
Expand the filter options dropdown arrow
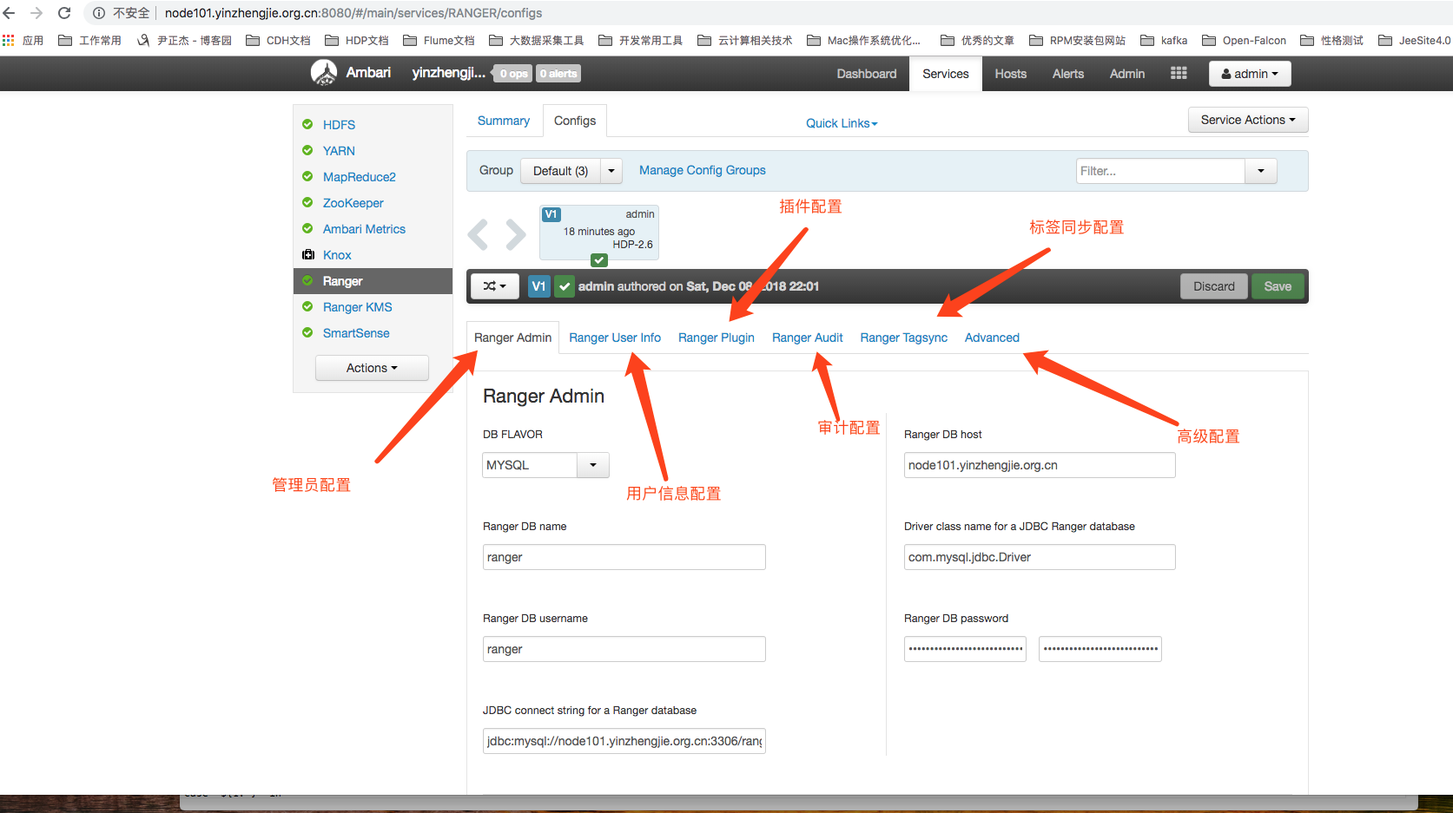[1260, 171]
